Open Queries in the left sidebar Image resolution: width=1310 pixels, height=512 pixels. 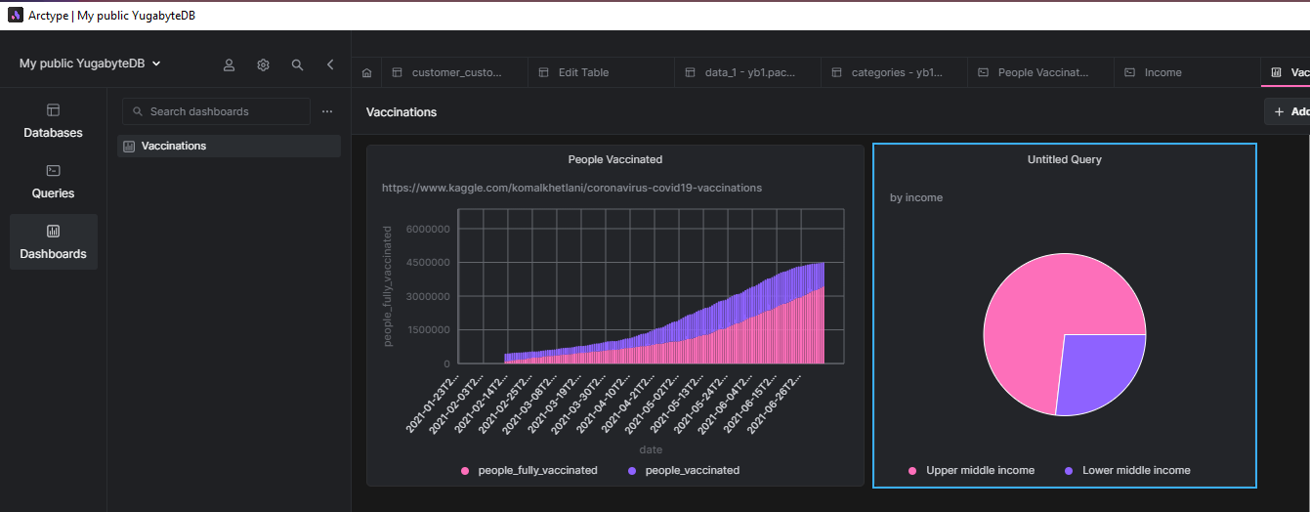53,182
